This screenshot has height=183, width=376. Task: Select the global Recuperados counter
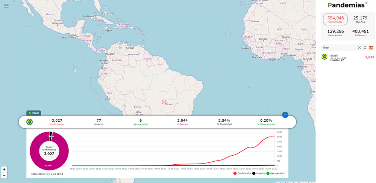[x=335, y=33]
